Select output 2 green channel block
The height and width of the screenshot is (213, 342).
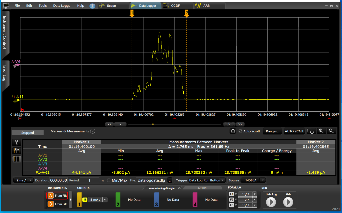(x=118, y=200)
